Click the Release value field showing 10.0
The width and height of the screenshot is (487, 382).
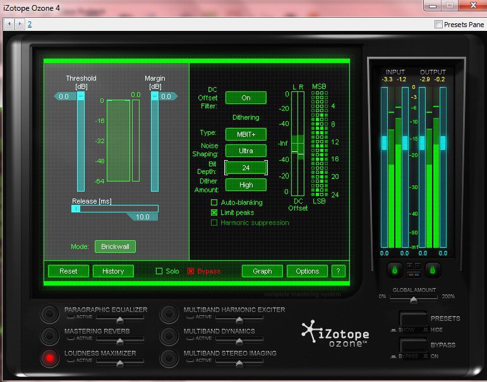[x=143, y=217]
